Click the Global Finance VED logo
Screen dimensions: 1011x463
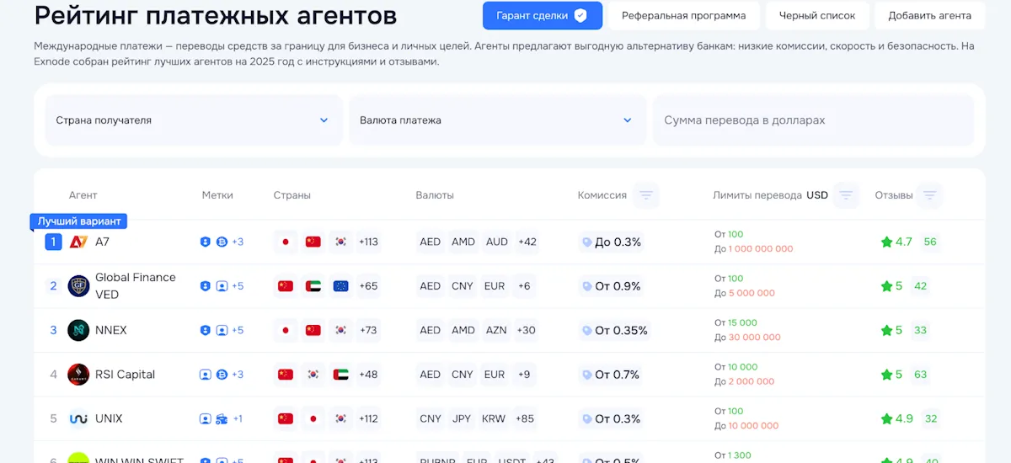[x=78, y=286]
